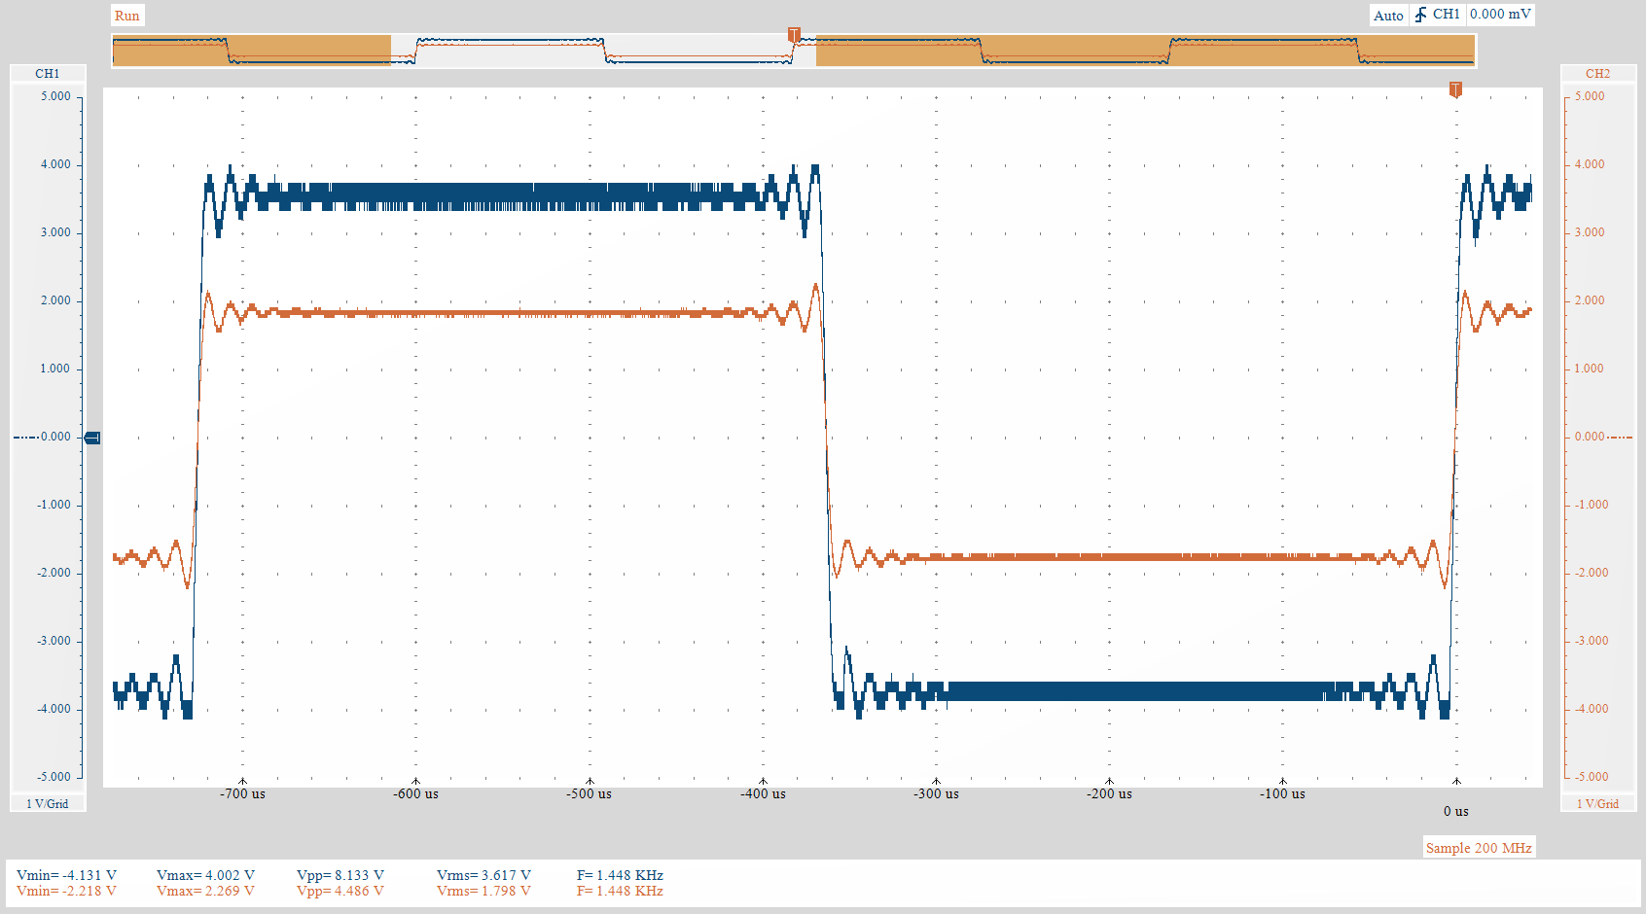Click the orange F= 1.448 KHz frequency reading

coord(620,891)
